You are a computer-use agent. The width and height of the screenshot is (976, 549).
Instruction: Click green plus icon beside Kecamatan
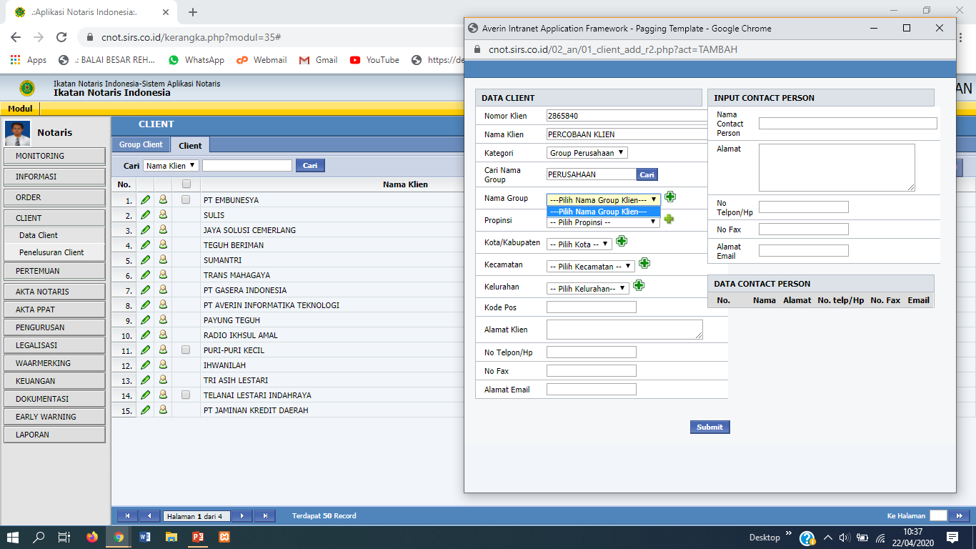[644, 264]
